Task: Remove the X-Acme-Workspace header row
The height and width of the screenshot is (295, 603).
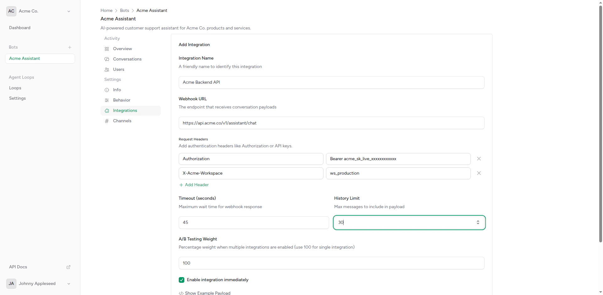Action: [479, 173]
